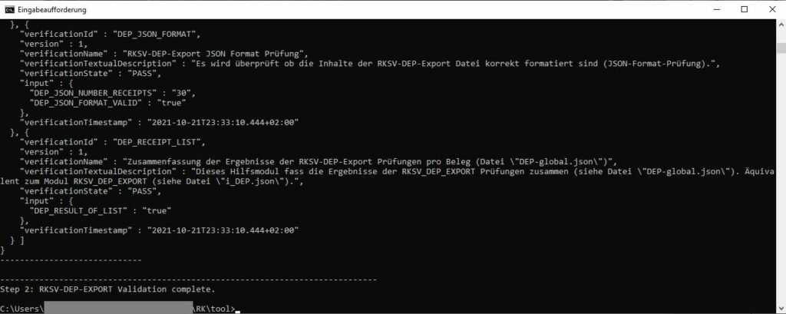Click the DEP_RESULT_OF_LIST line
The image size is (786, 314).
tap(100, 210)
